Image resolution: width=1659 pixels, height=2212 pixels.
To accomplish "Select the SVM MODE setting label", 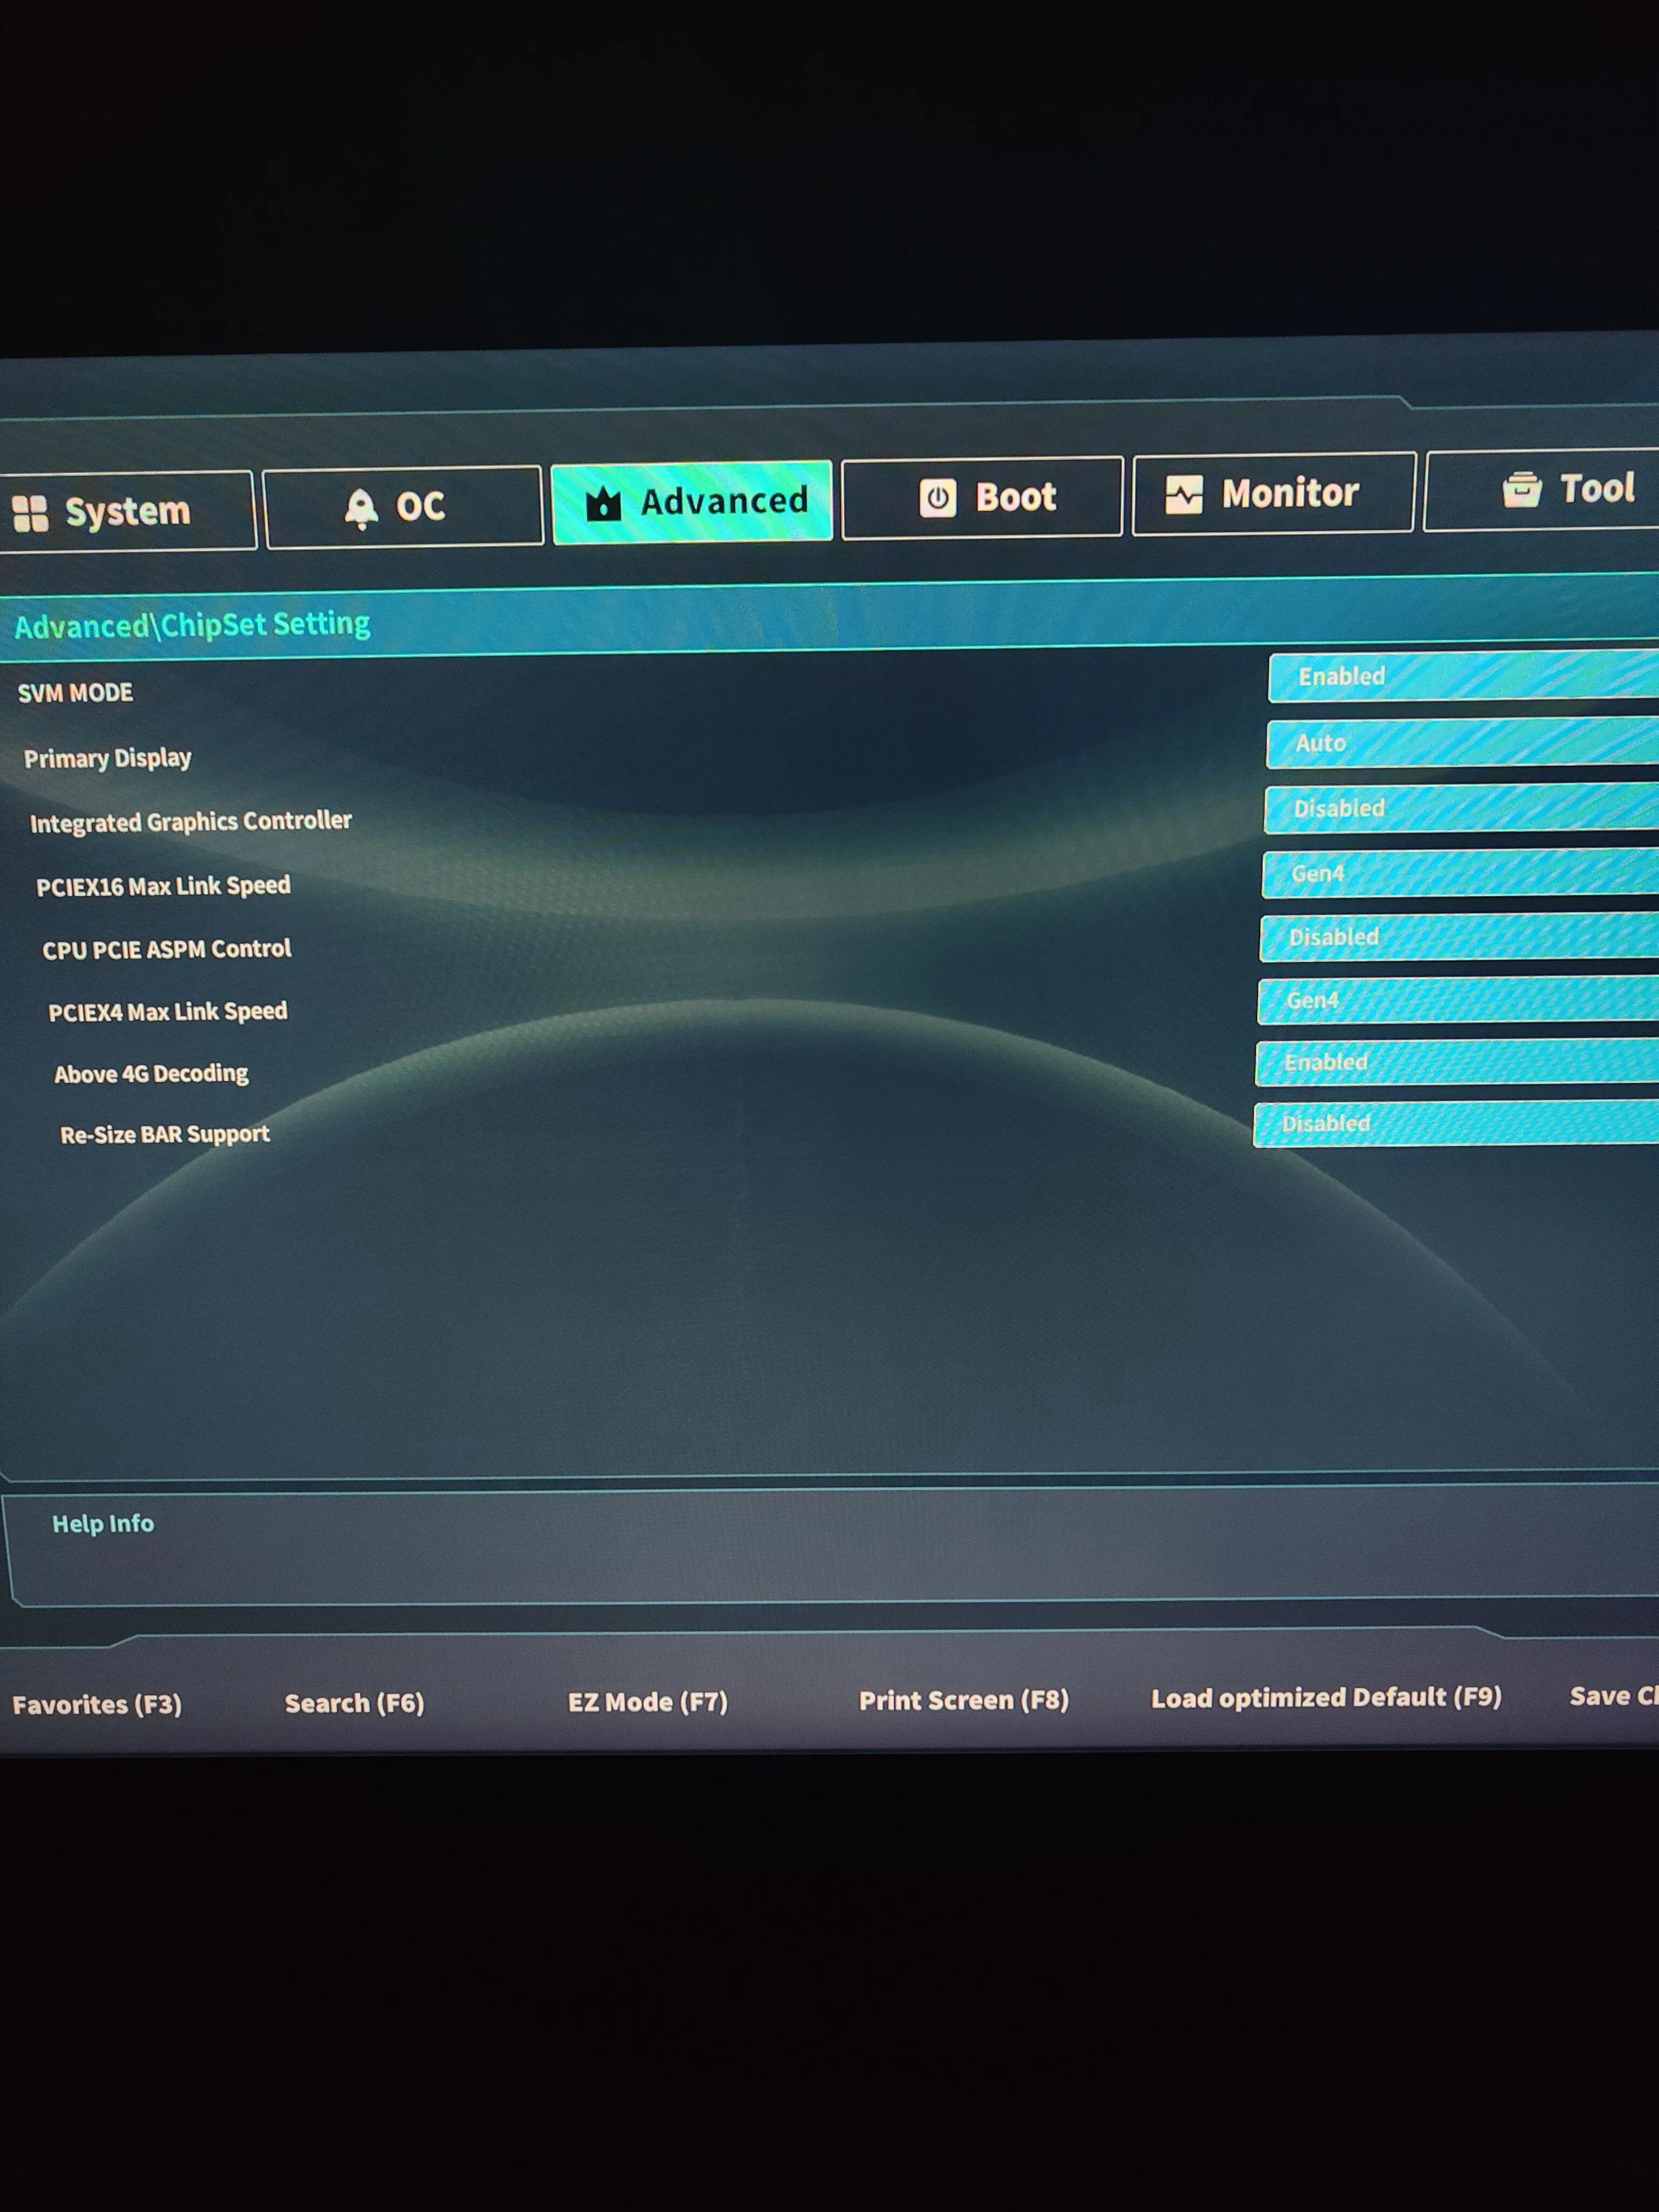I will click(x=75, y=693).
